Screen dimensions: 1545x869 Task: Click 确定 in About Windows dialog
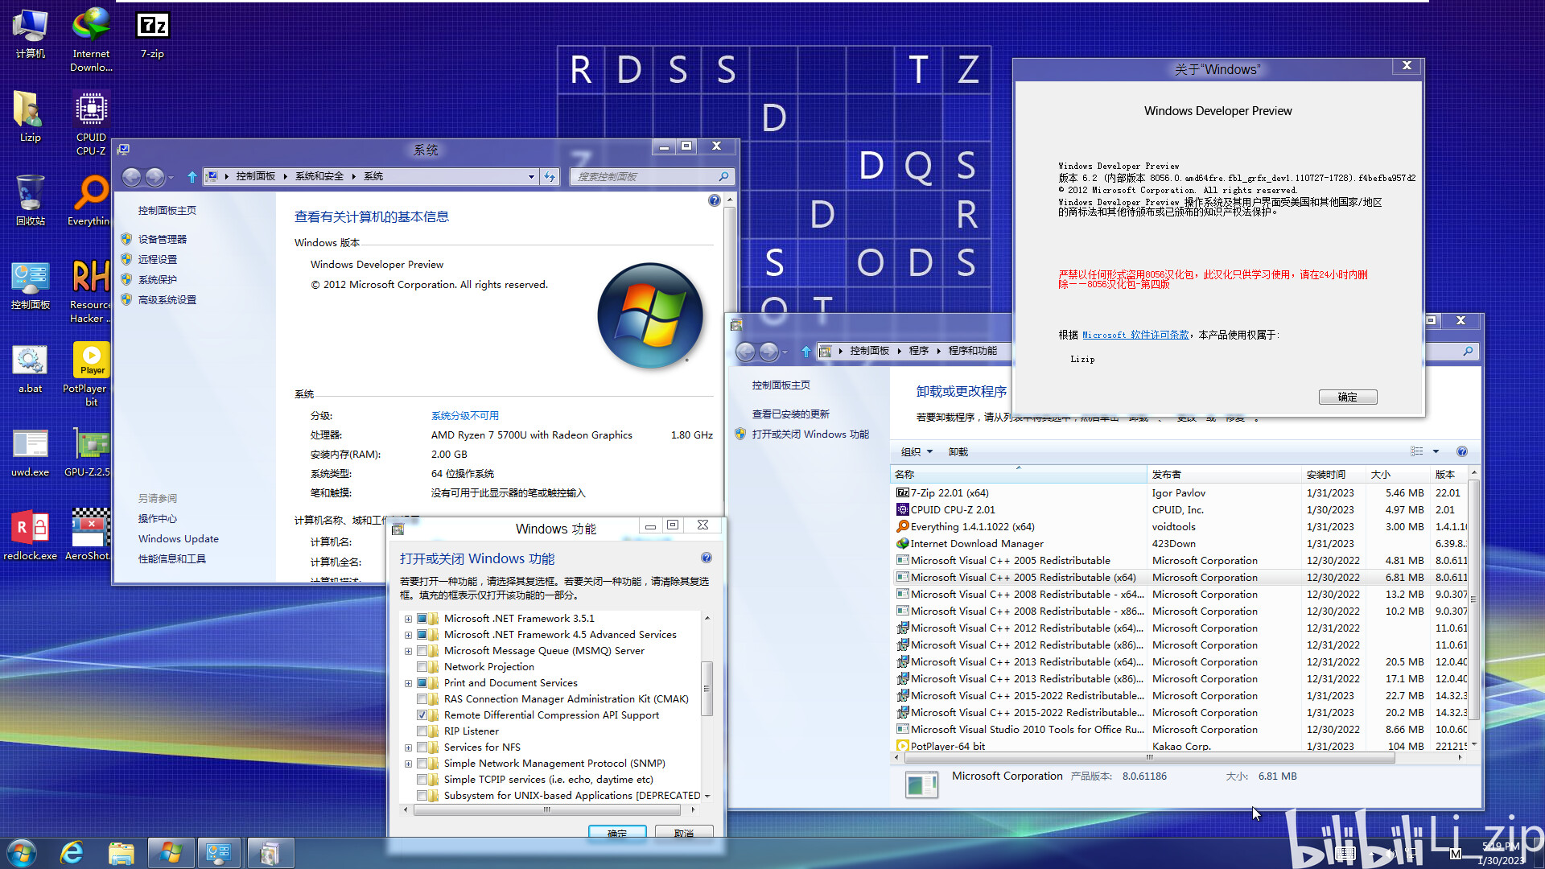click(x=1347, y=397)
